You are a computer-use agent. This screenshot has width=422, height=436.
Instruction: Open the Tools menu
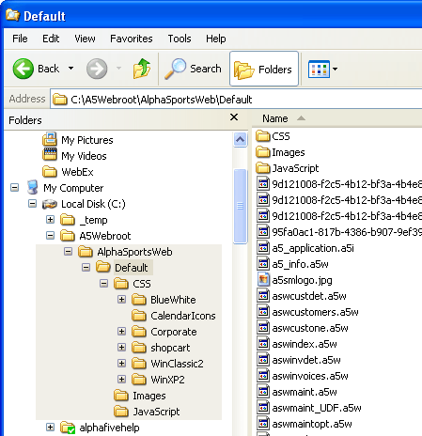180,39
